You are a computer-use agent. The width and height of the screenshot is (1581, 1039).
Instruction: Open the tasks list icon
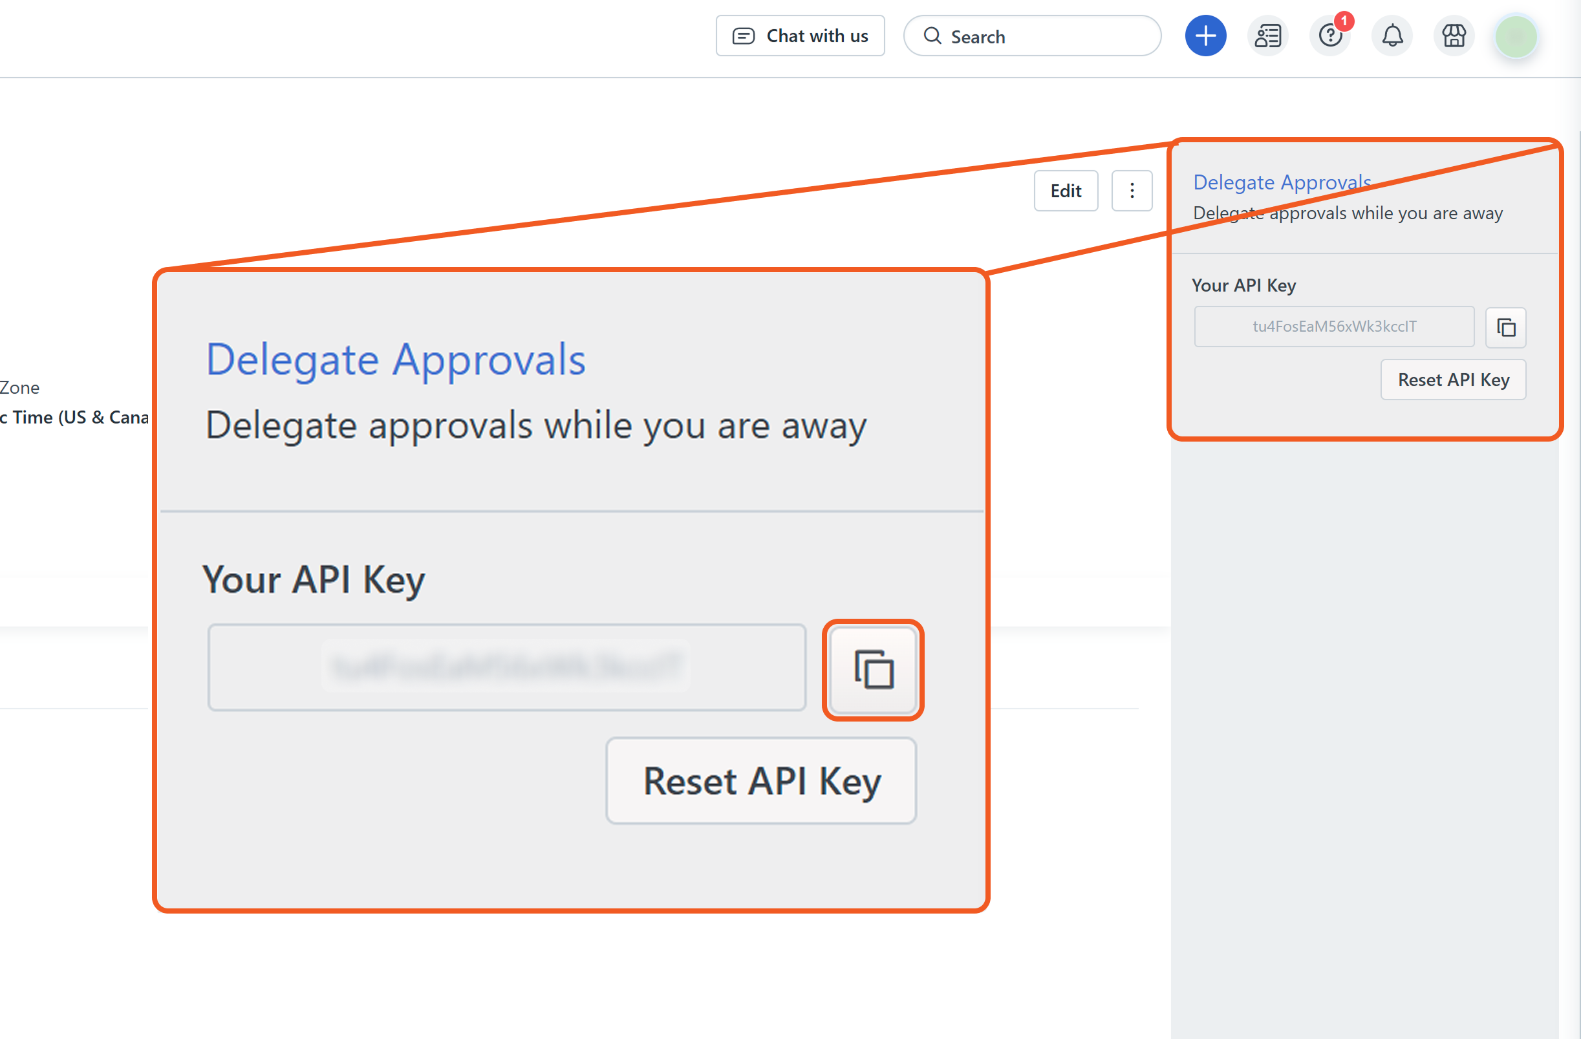coord(1267,36)
